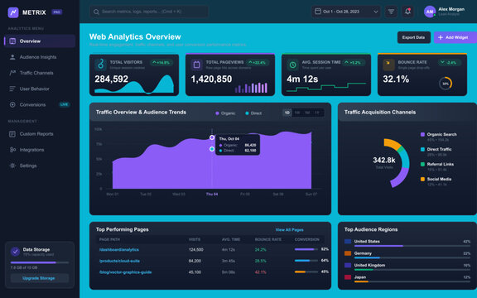Viewport: 477px width, 298px height.
Task: Click the AM user avatar
Action: (x=430, y=12)
